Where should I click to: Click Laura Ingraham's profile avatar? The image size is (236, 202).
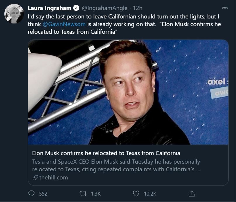click(14, 14)
